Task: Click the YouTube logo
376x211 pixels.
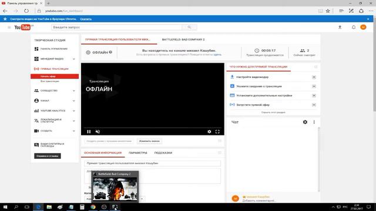Action: [22, 28]
